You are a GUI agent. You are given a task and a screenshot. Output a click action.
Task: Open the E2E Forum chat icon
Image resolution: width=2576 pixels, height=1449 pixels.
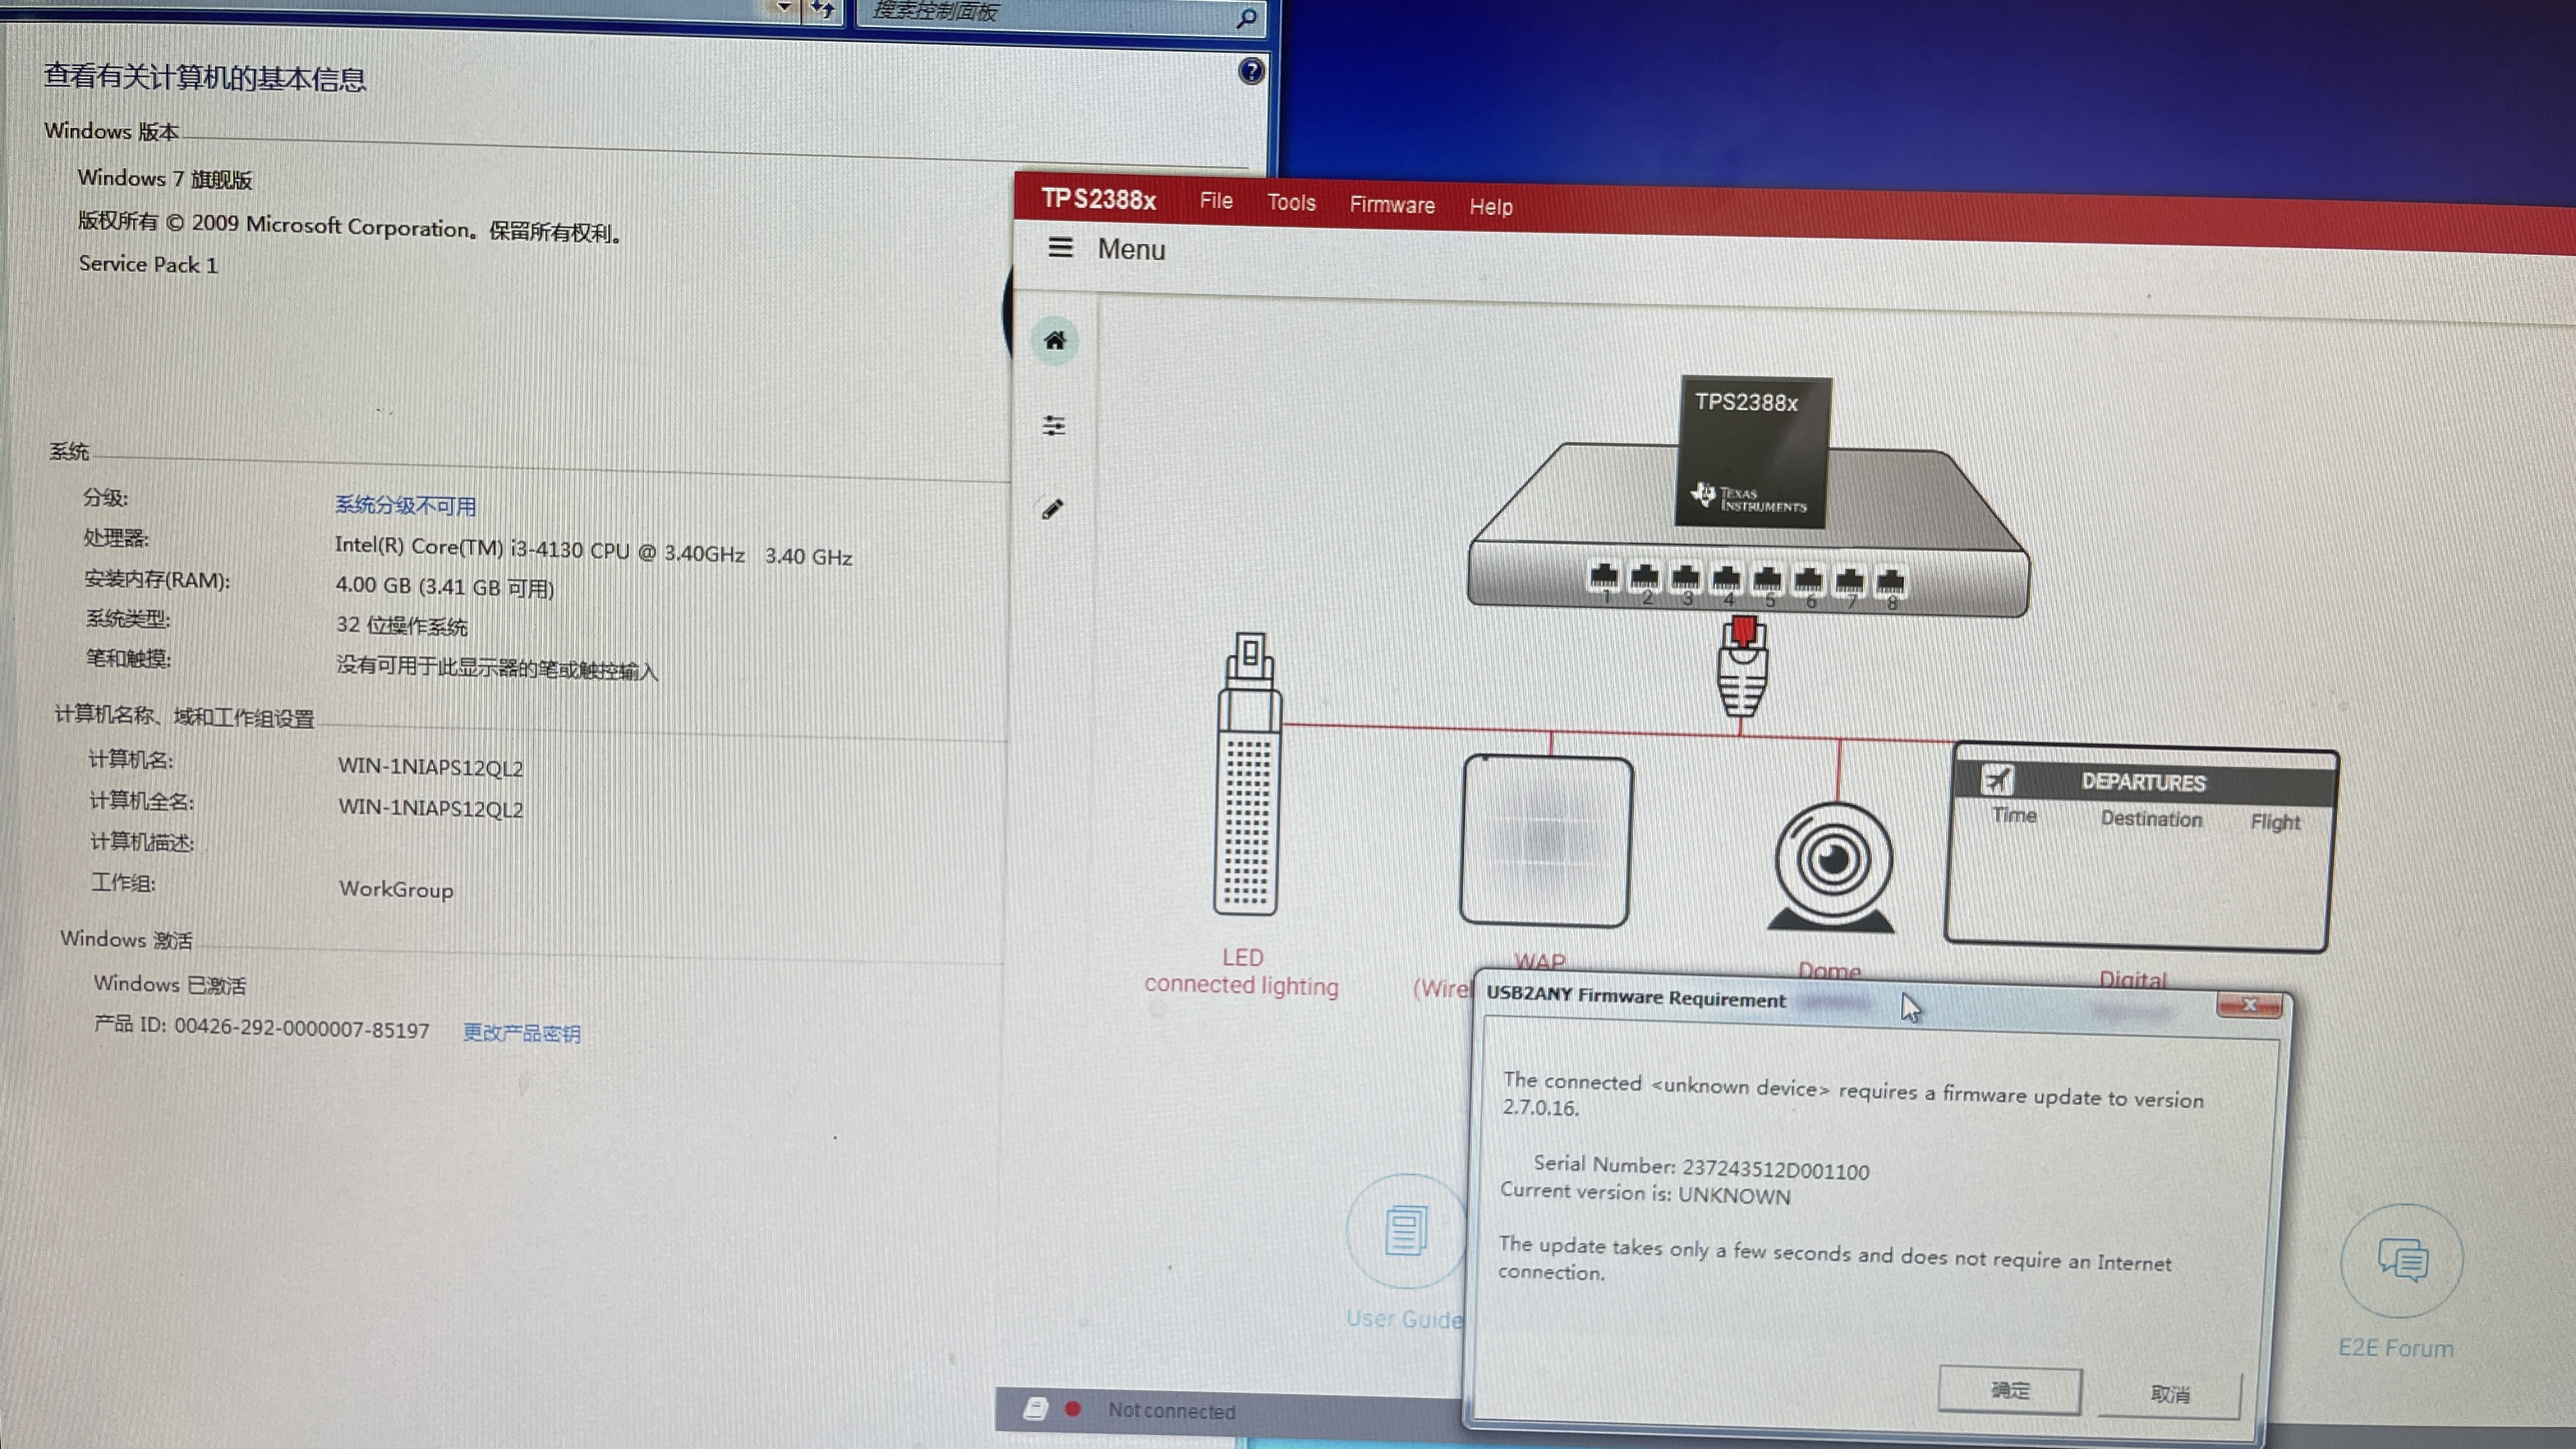coord(2401,1261)
